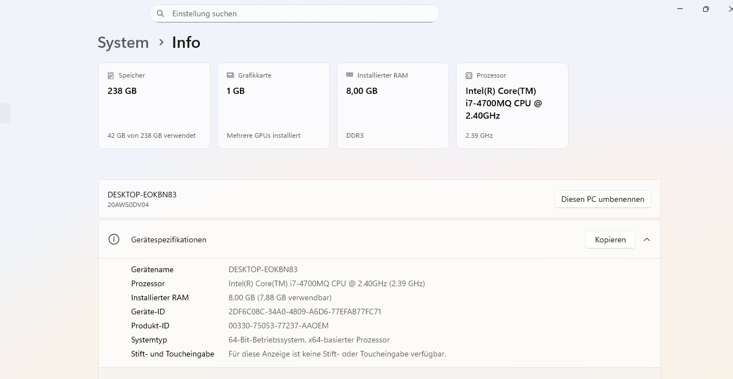Open the Prozessor i7-4700MQ card
This screenshot has height=379, width=733.
pyautogui.click(x=512, y=106)
